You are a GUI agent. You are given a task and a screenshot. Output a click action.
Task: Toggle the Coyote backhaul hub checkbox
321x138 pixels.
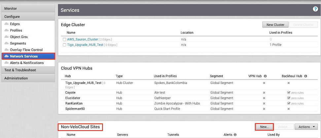pyautogui.click(x=289, y=93)
